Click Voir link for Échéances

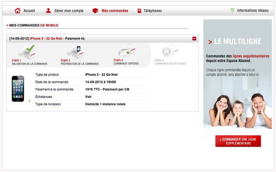[88, 97]
